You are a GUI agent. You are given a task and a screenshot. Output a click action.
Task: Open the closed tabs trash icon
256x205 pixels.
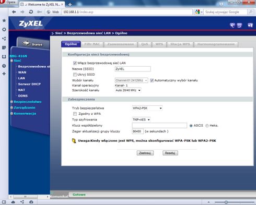221,4
